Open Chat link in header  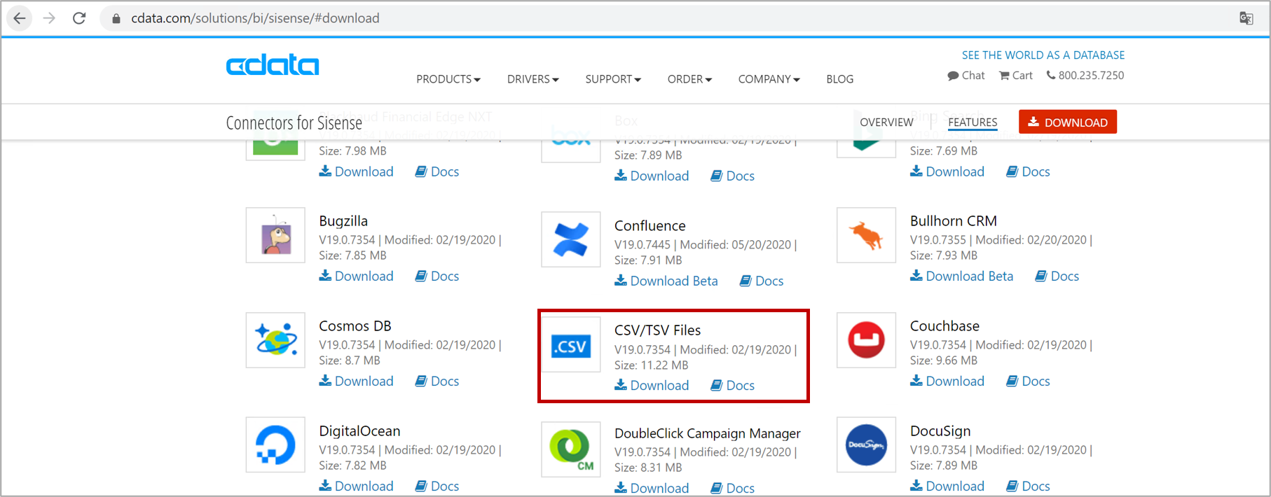pyautogui.click(x=966, y=76)
